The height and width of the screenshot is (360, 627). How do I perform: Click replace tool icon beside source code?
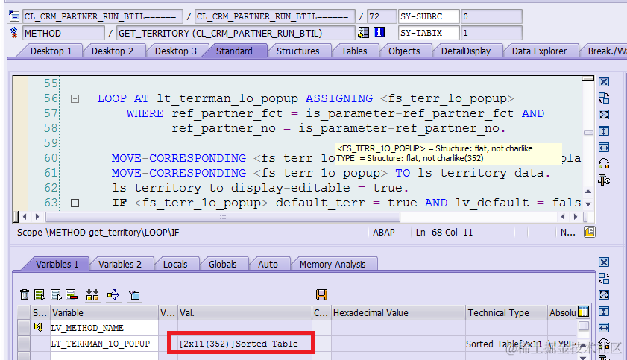pos(604,164)
